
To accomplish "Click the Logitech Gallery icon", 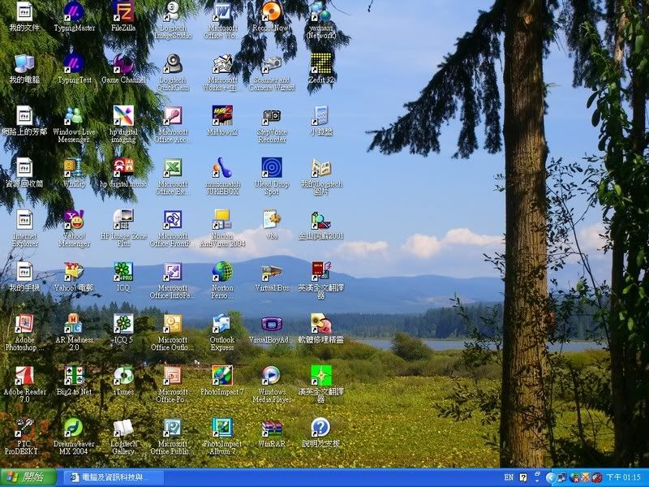I will click(123, 428).
